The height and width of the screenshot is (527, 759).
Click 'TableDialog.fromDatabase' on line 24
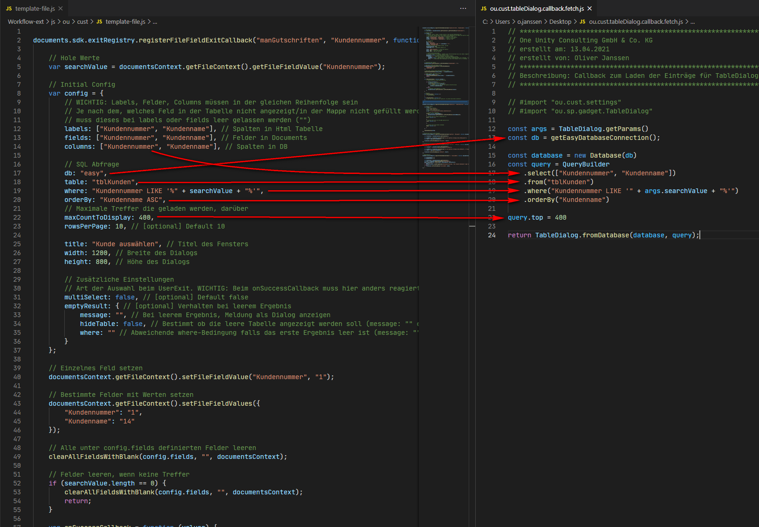(582, 235)
